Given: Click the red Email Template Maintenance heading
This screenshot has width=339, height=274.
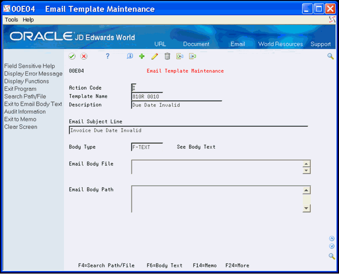Looking at the screenshot, I should click(185, 71).
